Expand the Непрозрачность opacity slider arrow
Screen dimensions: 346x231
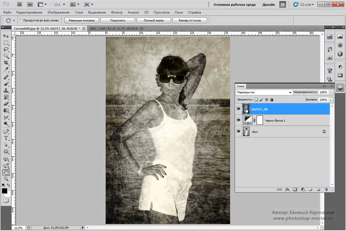[331, 92]
